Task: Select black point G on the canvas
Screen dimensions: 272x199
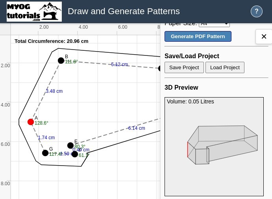Action: coord(45,153)
